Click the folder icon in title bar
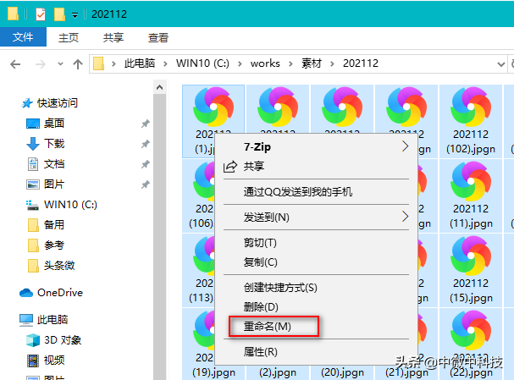Image resolution: width=514 pixels, height=380 pixels. [x=13, y=14]
